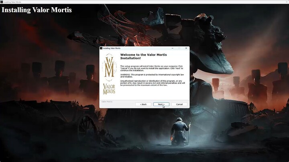Image resolution: width=289 pixels, height=162 pixels.
Task: Cancel the Valor Mortis installation
Action: click(x=179, y=104)
